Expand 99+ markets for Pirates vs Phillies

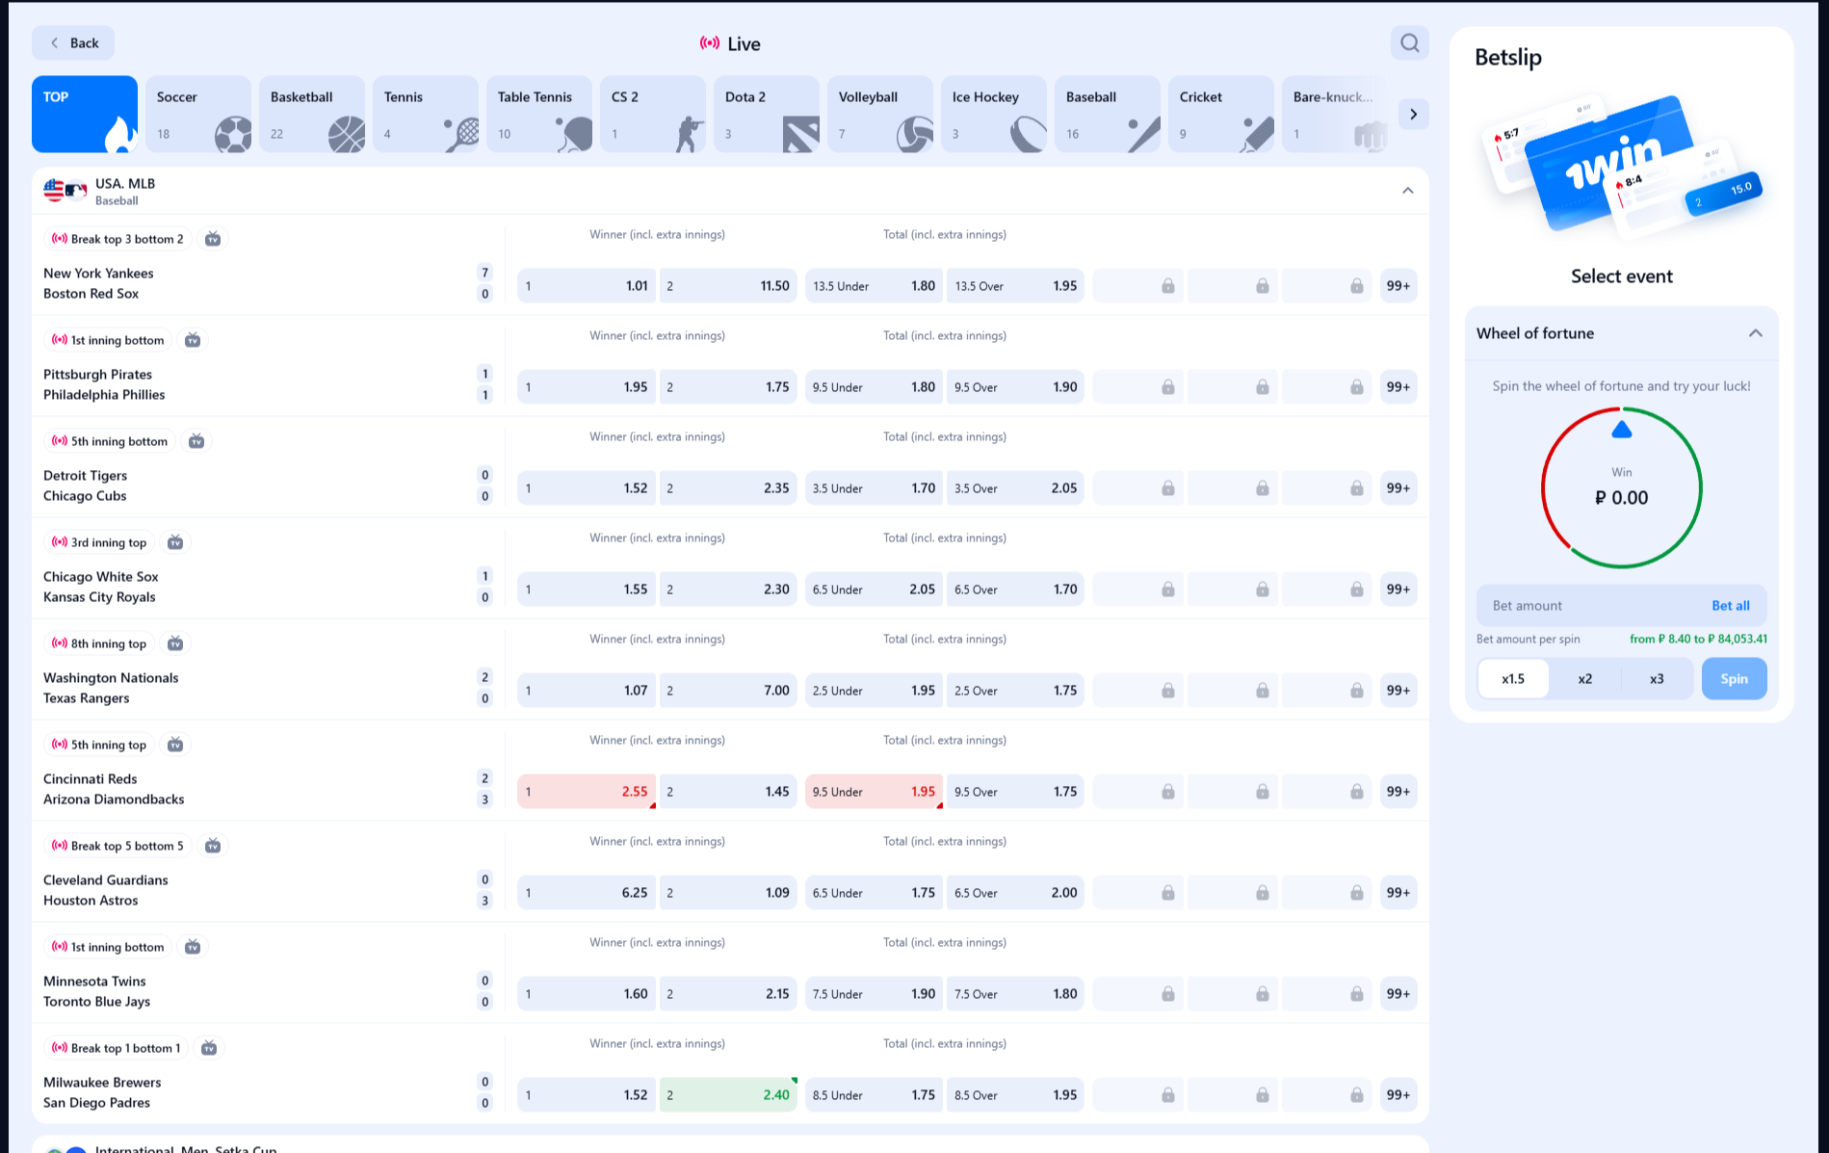(x=1398, y=387)
